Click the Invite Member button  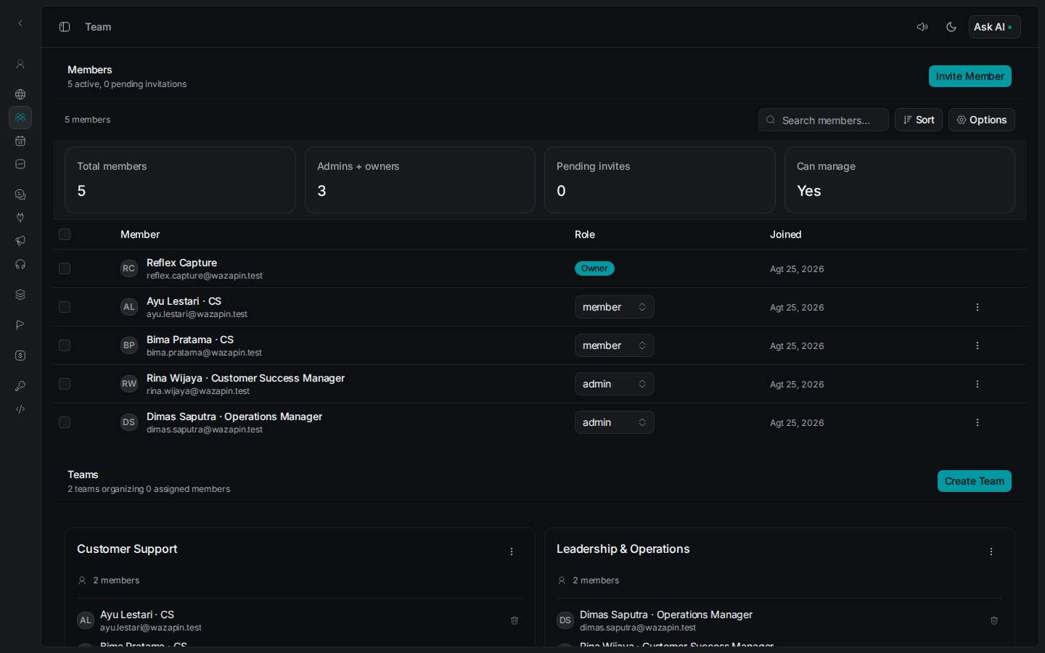pyautogui.click(x=970, y=76)
